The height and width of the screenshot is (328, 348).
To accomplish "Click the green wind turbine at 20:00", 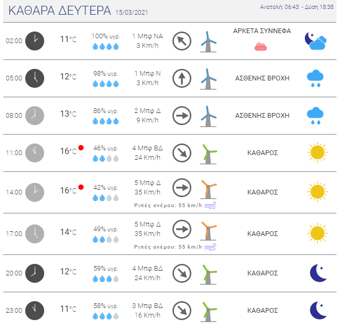I will click(x=208, y=274).
